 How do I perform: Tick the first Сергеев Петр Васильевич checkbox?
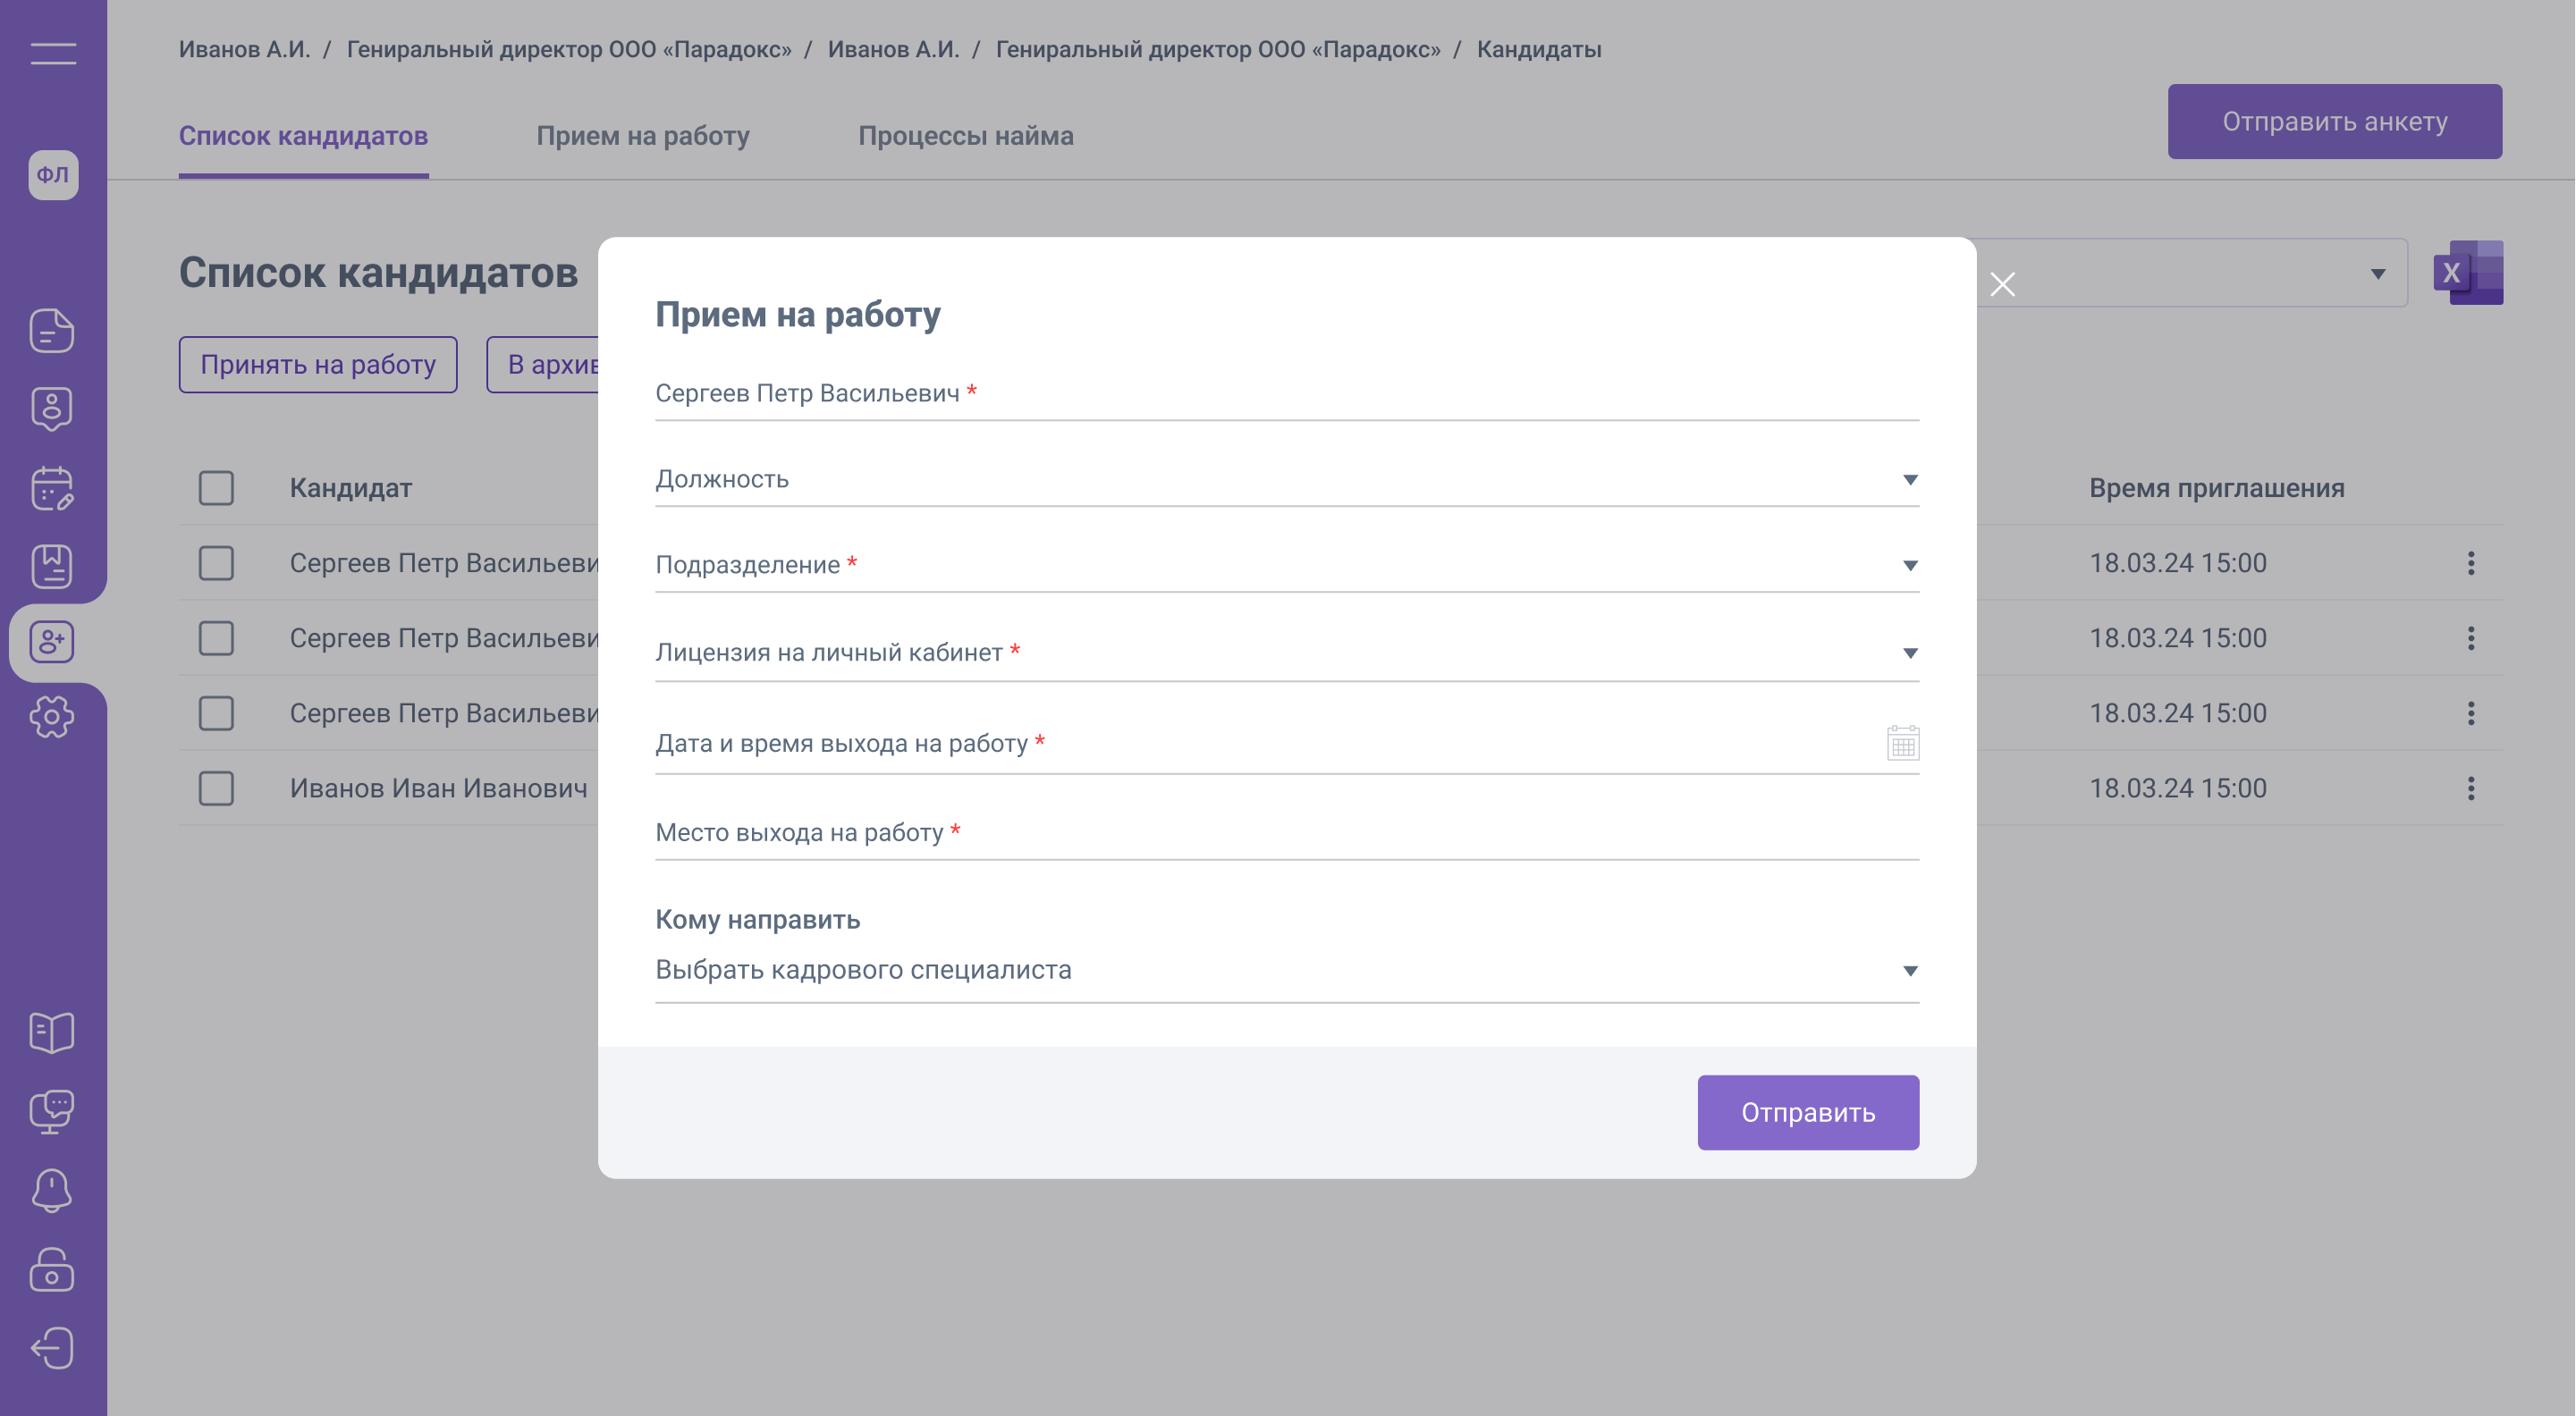tap(216, 563)
